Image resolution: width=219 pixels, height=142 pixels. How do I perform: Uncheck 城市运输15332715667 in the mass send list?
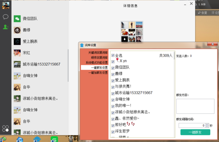113,94
